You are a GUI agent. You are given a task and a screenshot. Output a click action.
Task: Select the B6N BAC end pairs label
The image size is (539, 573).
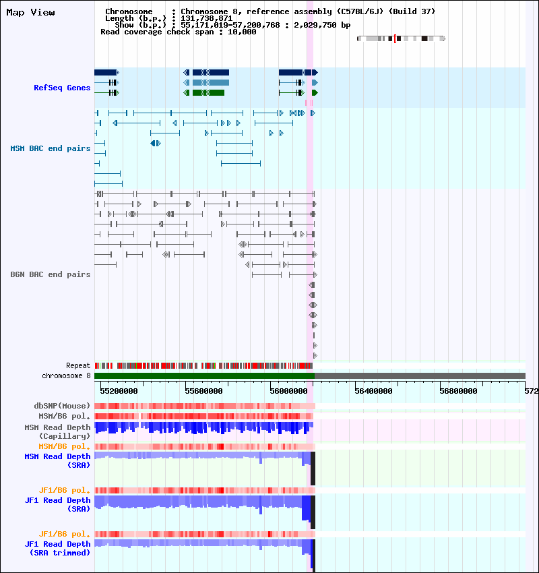(51, 274)
